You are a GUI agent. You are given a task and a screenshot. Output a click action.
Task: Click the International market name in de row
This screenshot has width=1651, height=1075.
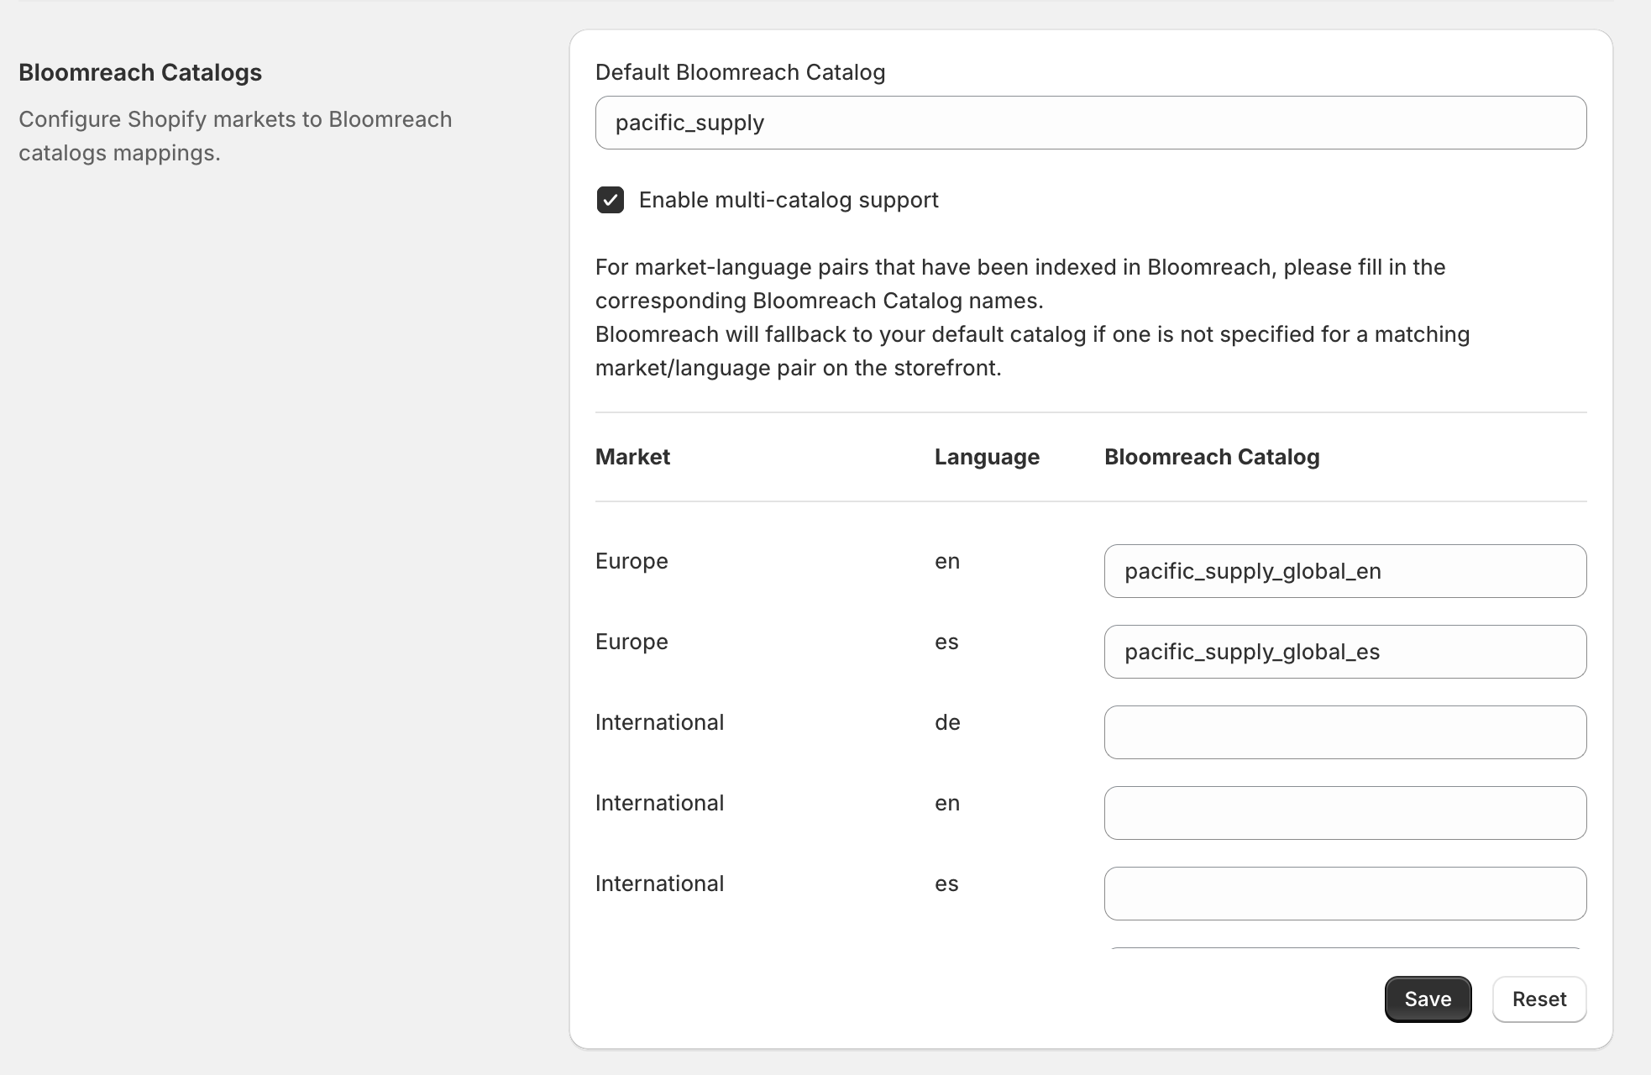659,722
